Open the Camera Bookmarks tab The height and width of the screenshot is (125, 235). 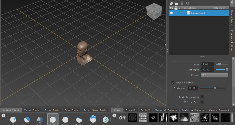point(220,110)
